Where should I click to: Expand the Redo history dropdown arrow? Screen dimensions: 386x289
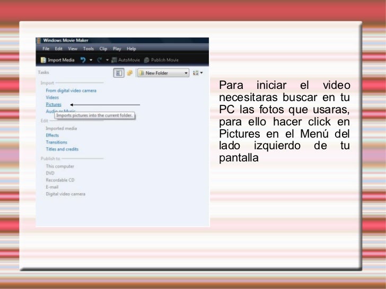pos(107,60)
